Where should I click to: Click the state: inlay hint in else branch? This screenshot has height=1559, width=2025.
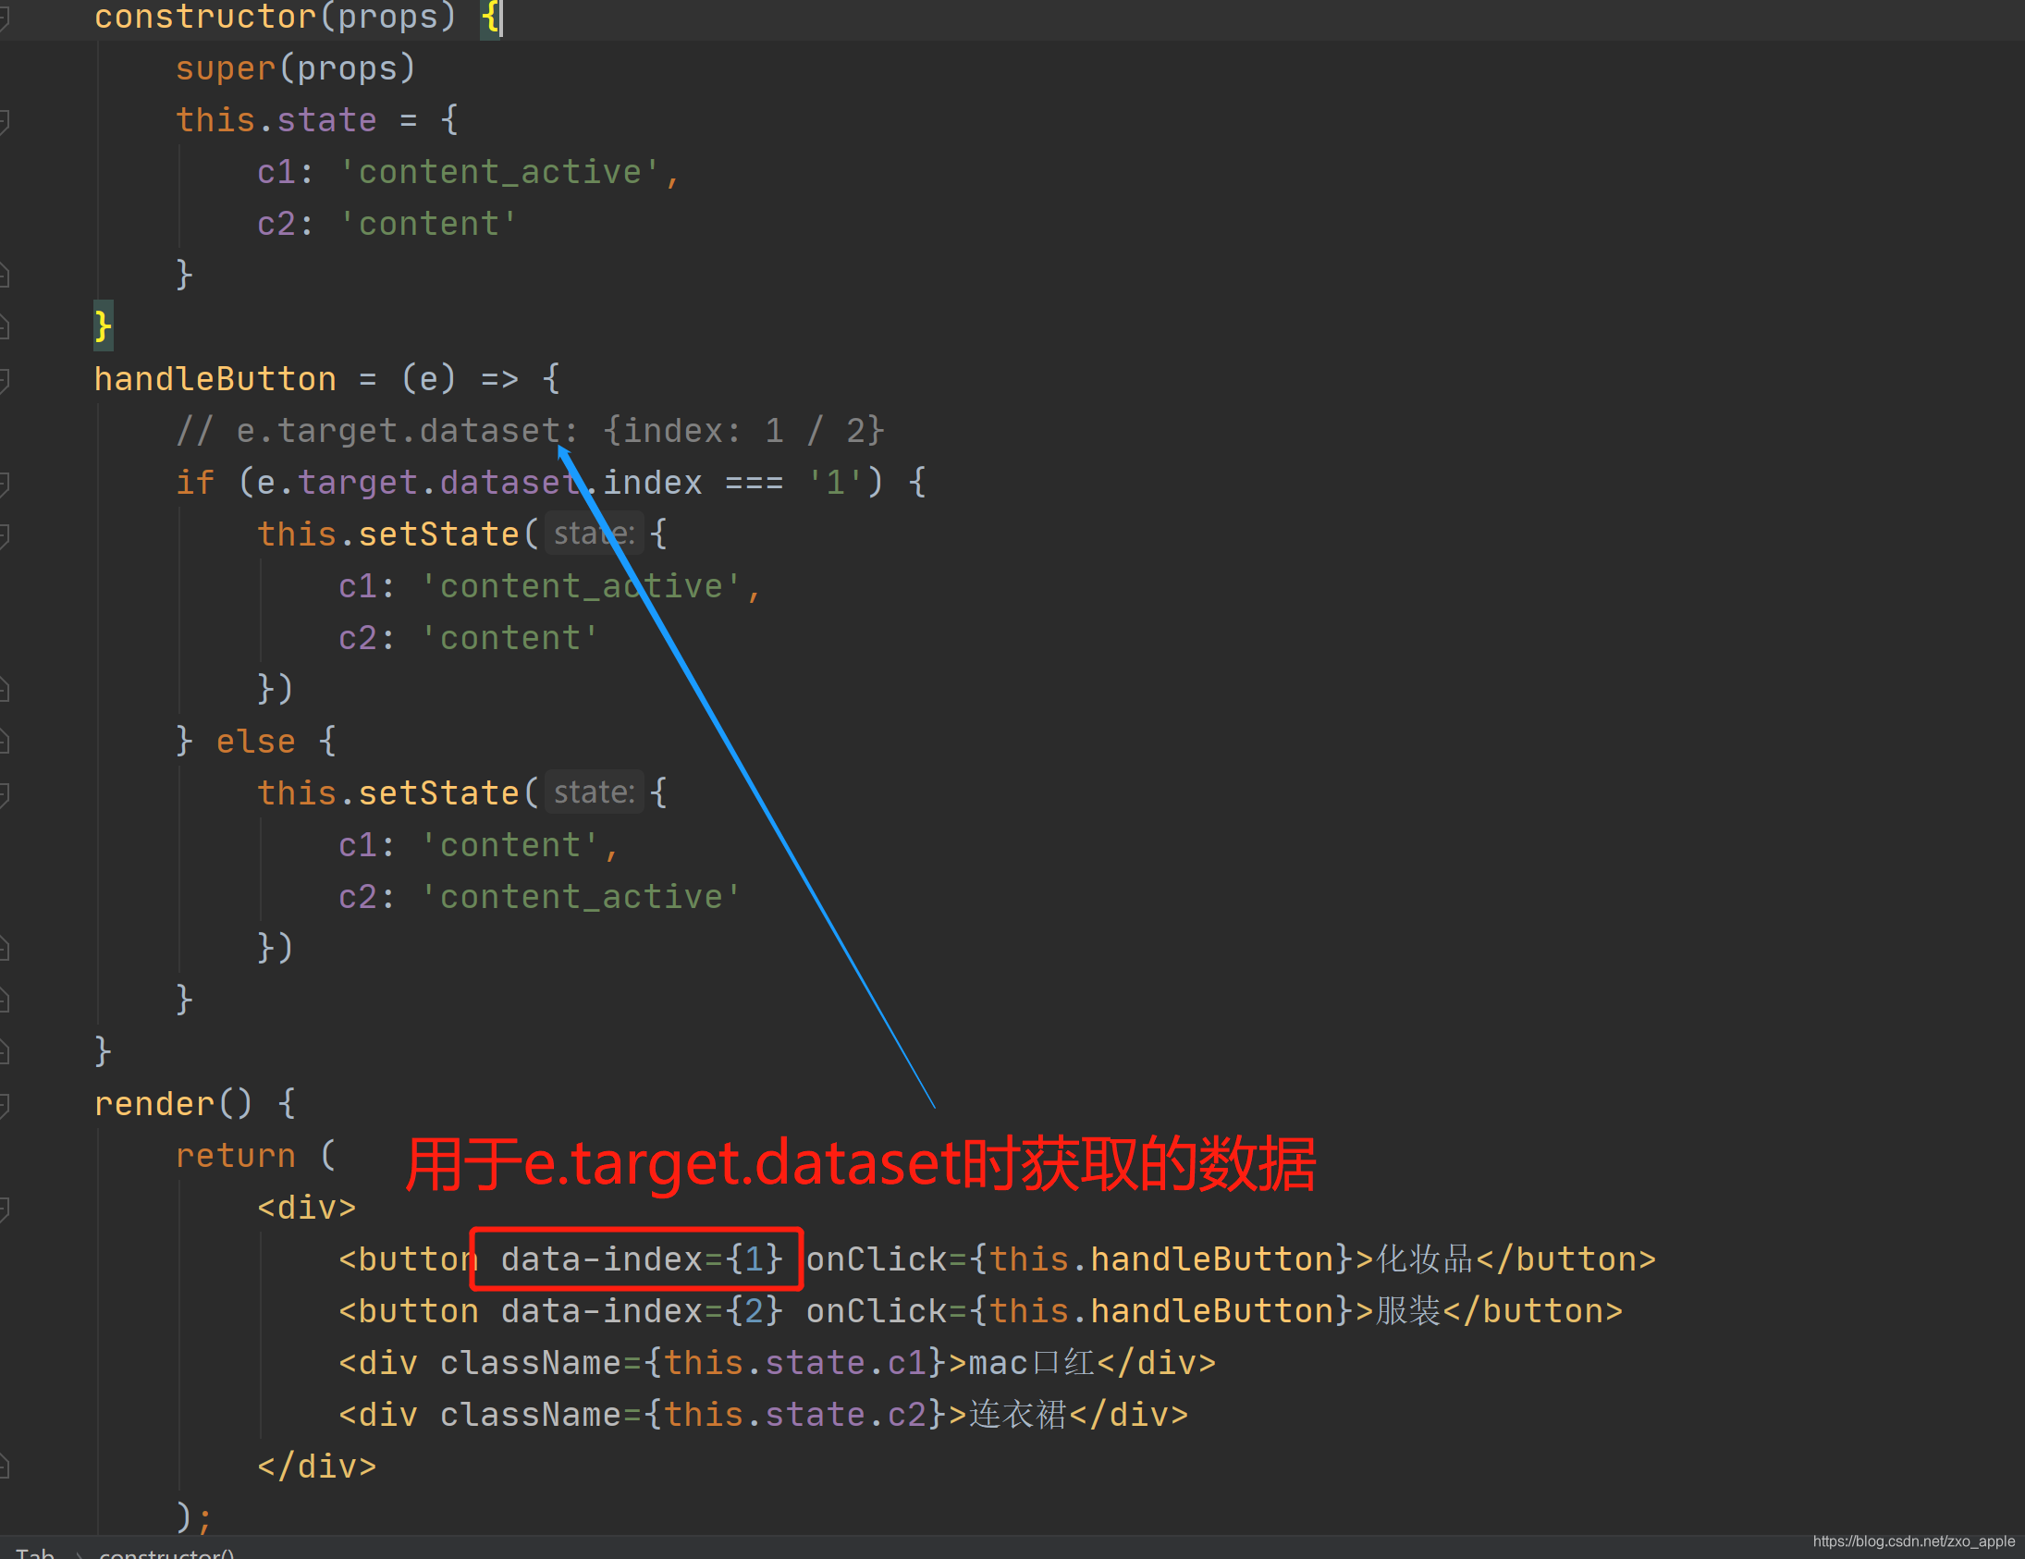[x=594, y=792]
